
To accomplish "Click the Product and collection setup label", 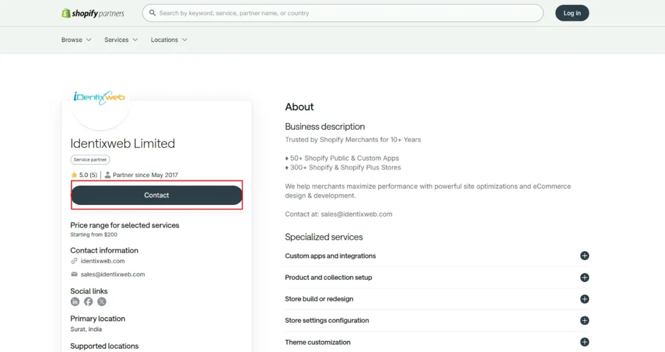I will (x=329, y=277).
